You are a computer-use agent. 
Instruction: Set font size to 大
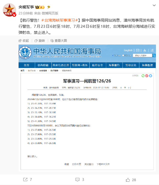pos(121,88)
